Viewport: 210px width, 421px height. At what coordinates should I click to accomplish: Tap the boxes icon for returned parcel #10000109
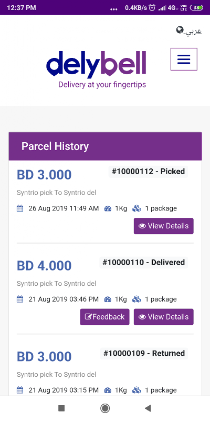tap(136, 390)
